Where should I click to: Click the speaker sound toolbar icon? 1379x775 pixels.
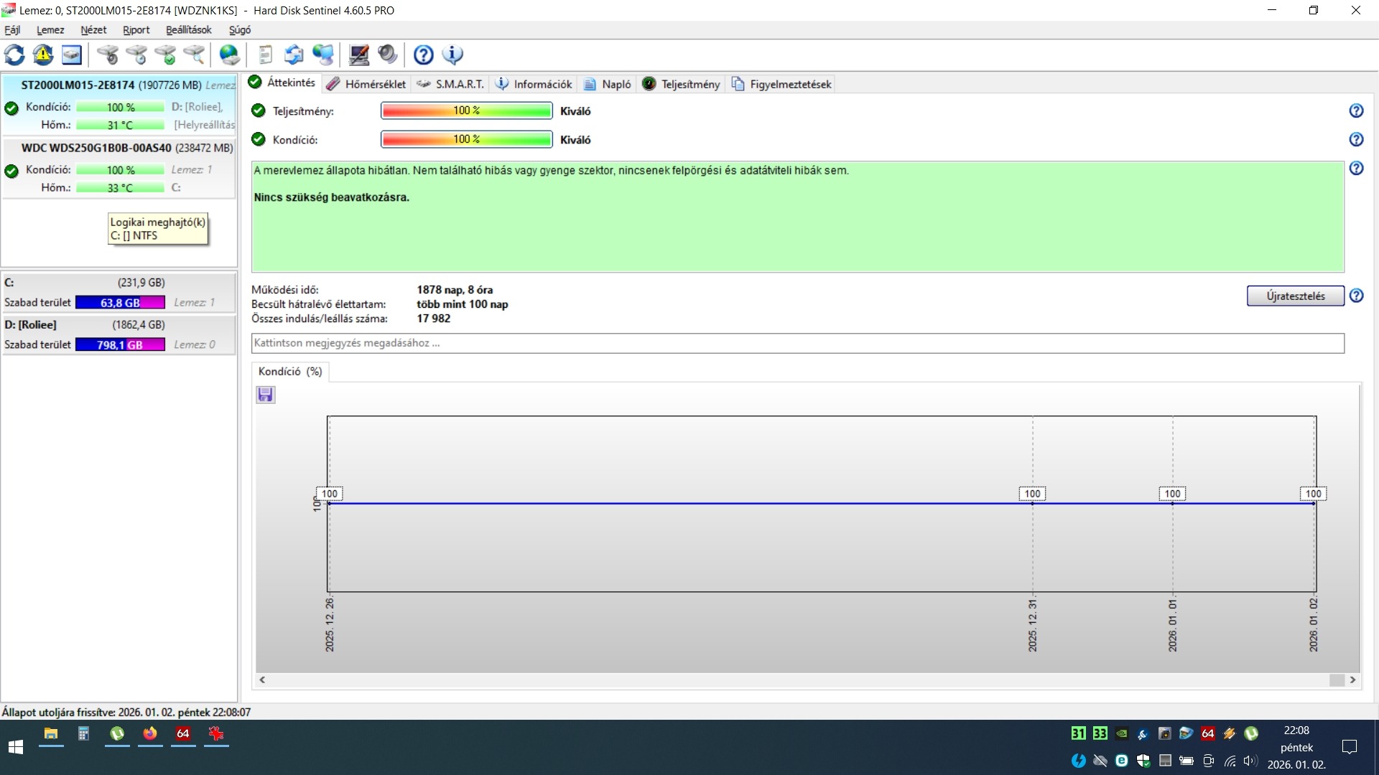[387, 55]
